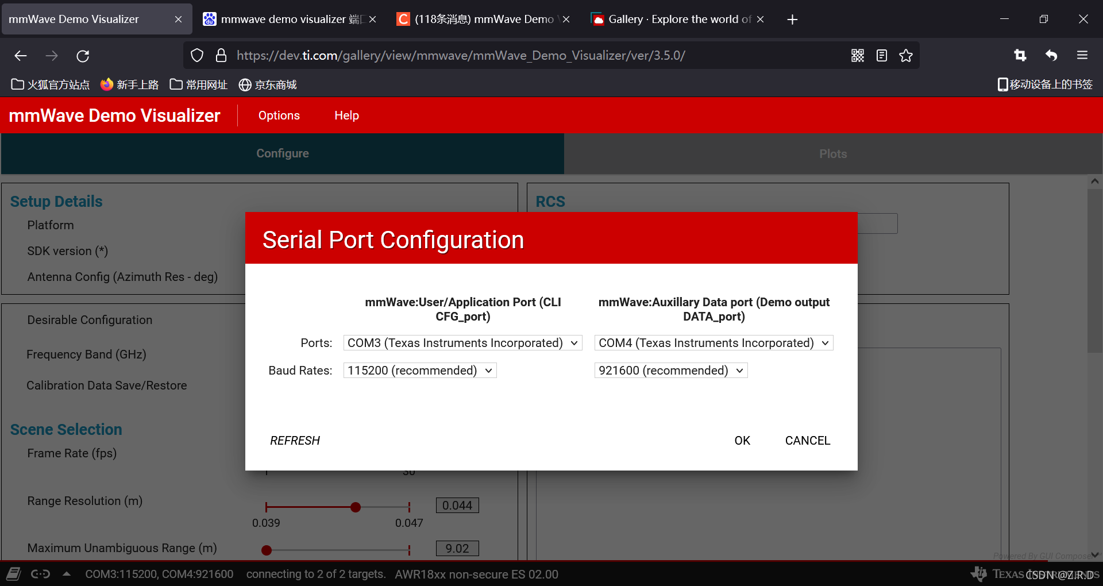Open 115200 baud rate dropdown
The image size is (1103, 586).
coord(420,371)
